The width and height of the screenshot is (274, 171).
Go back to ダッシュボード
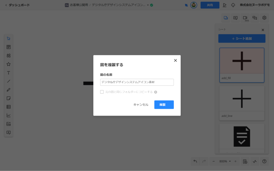18,5
